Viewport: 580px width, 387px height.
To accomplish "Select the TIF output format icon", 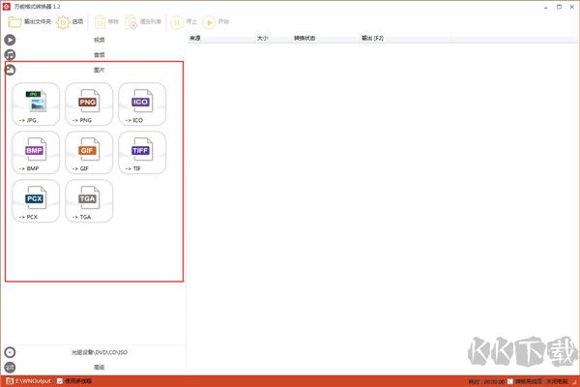I will tap(142, 153).
